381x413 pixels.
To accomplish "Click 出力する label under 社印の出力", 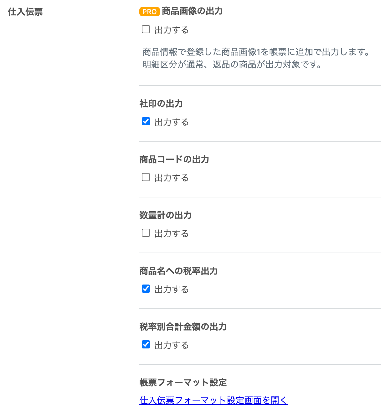I will click(172, 122).
